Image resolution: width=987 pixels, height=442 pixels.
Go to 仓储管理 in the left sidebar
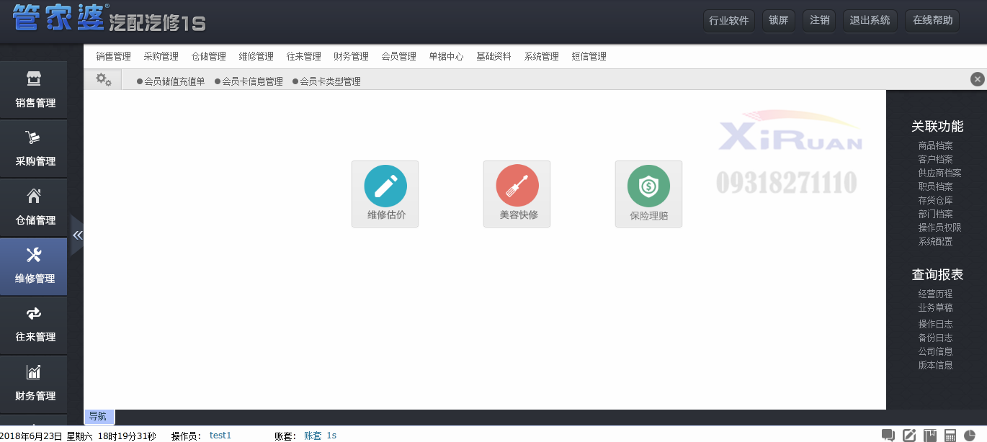coord(34,207)
